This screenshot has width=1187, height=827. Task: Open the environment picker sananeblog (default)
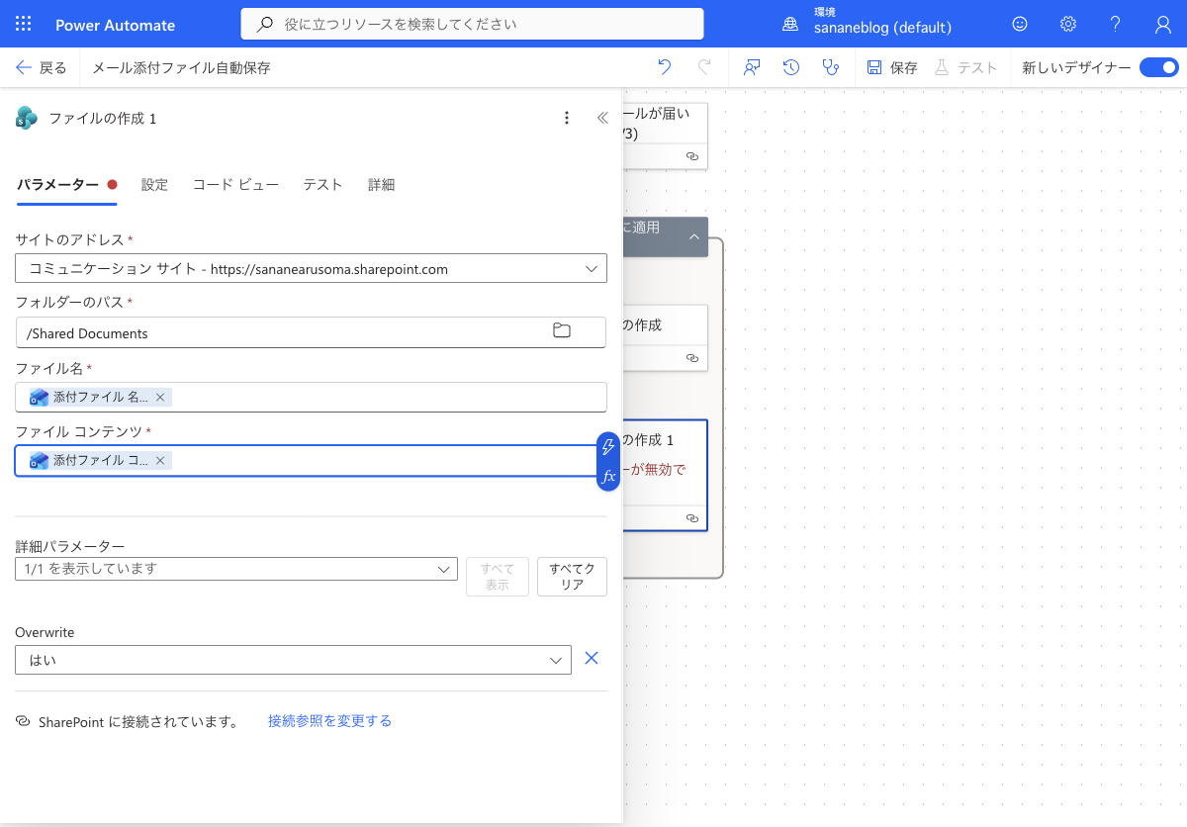pyautogui.click(x=867, y=24)
